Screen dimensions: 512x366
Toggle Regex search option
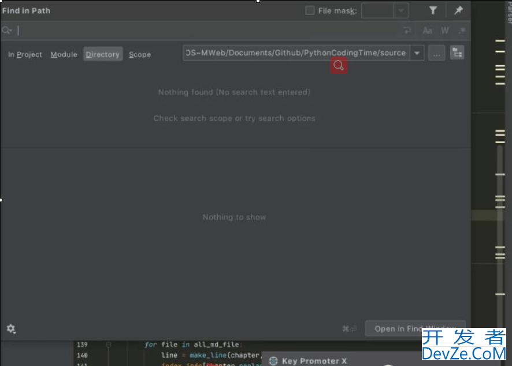click(x=462, y=31)
